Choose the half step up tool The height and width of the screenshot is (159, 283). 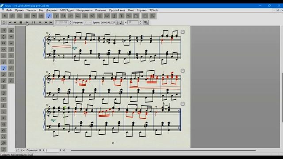coord(4,131)
